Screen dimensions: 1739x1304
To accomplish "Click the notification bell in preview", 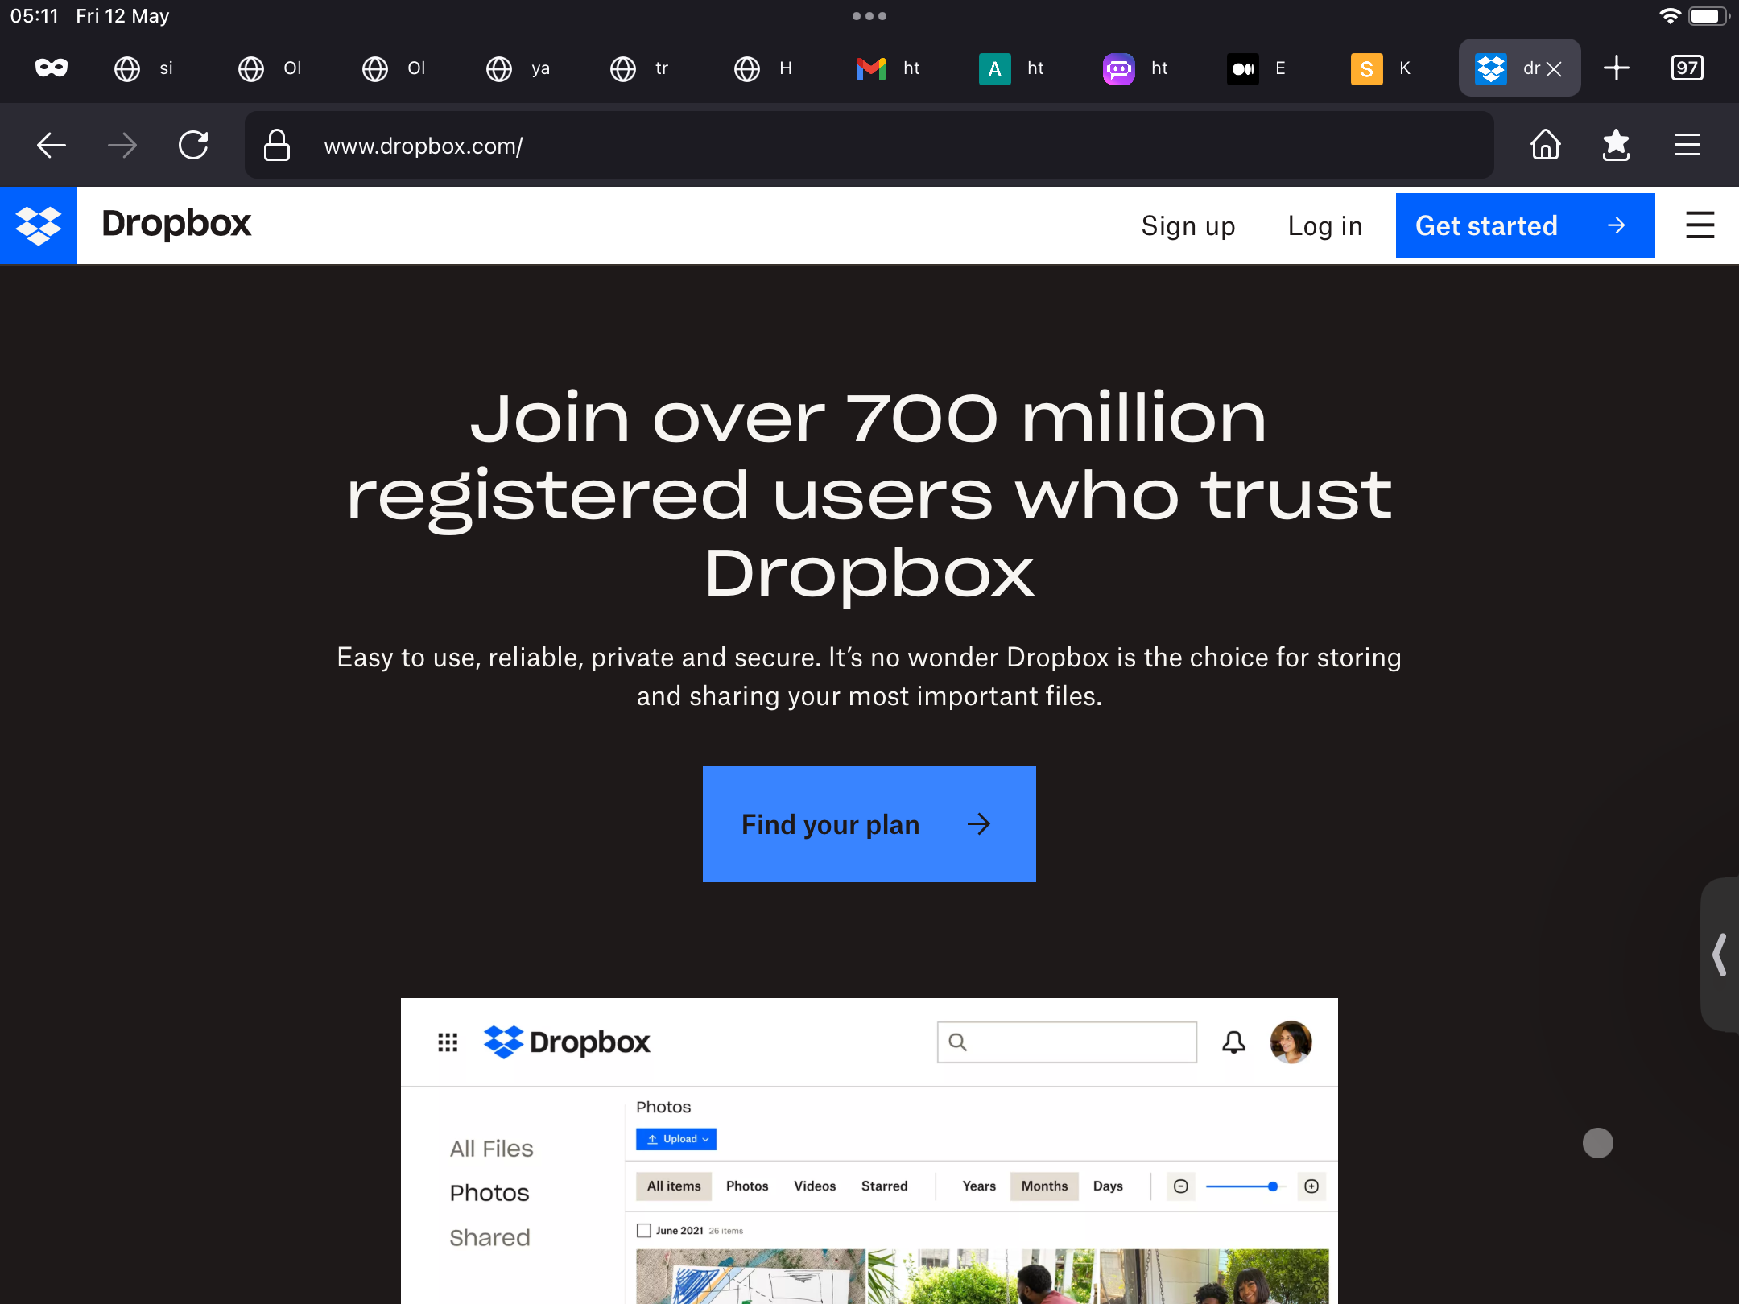I will [1233, 1042].
